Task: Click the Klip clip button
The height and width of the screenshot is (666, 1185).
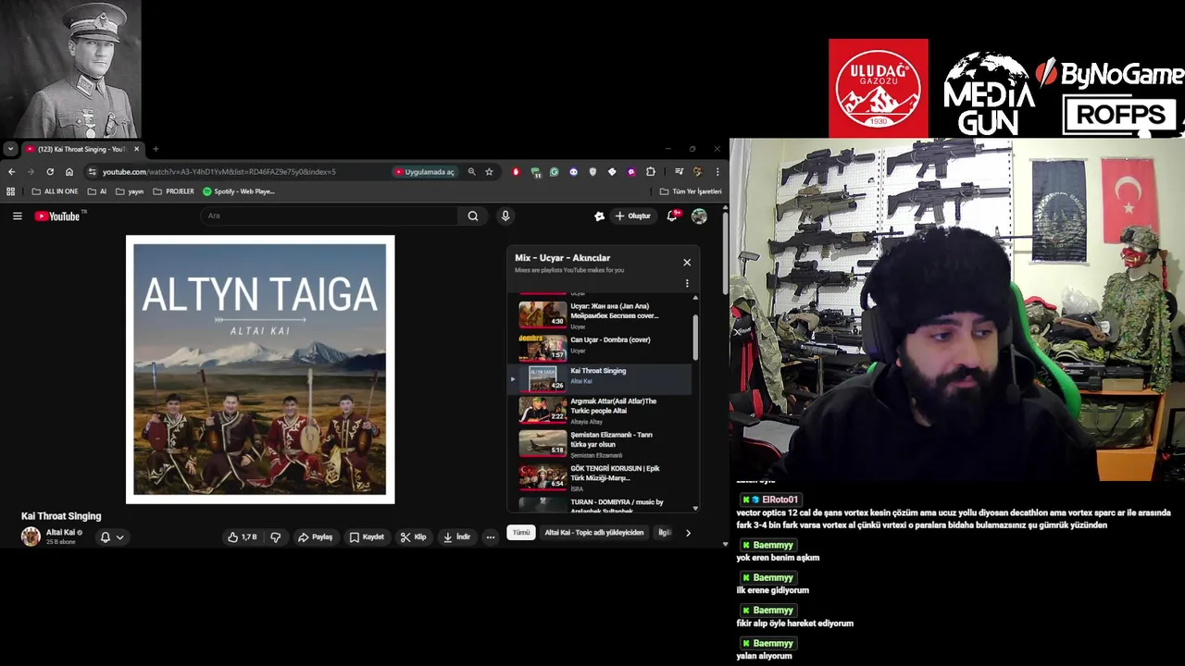Action: click(x=414, y=536)
